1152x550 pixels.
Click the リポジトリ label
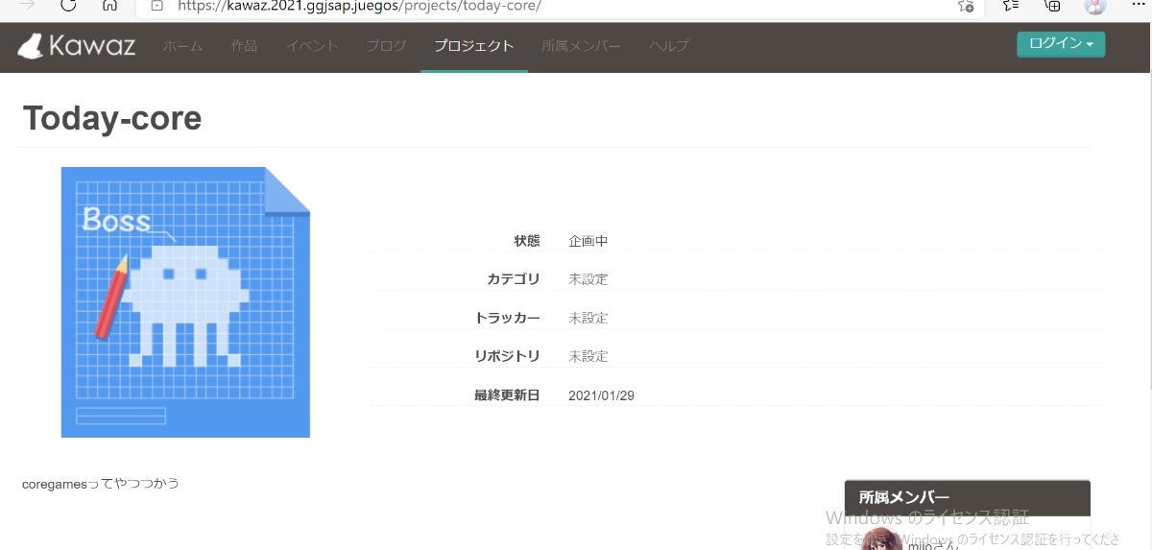[507, 356]
